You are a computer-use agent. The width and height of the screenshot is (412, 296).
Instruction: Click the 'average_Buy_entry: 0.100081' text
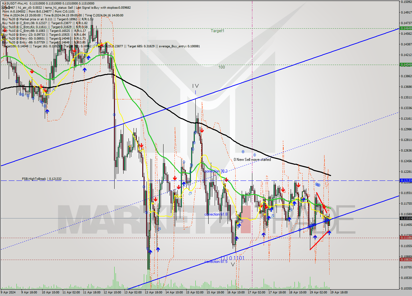click(179, 46)
